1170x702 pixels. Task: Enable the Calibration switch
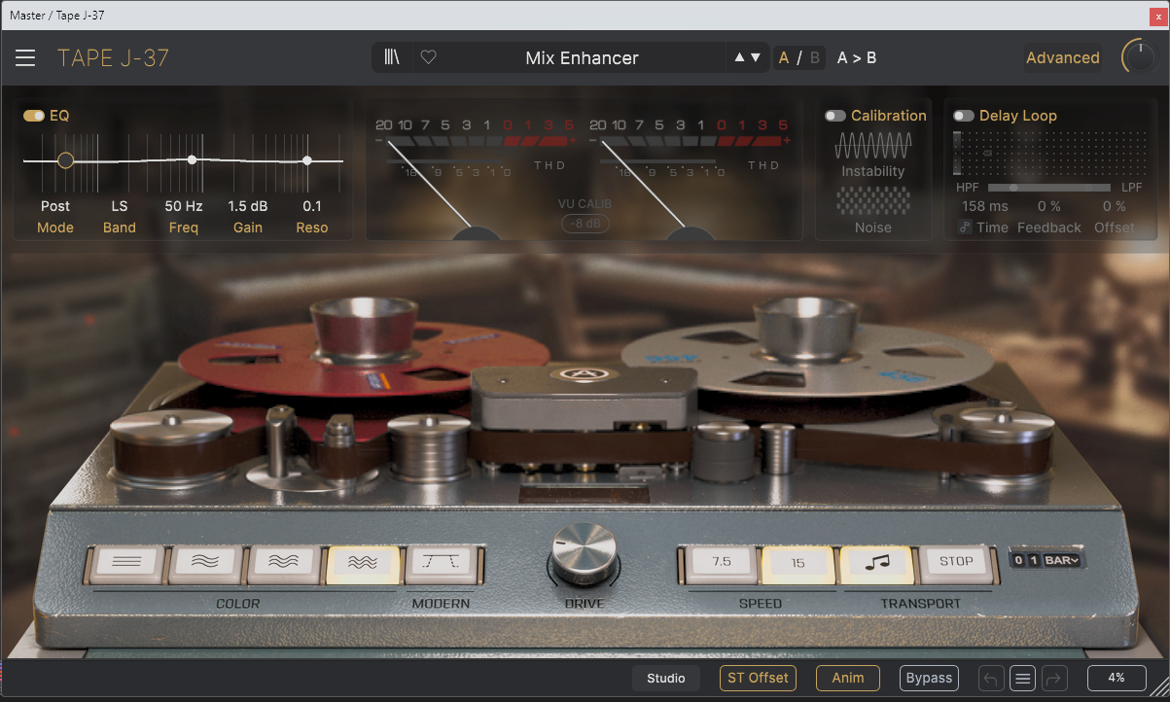point(834,116)
